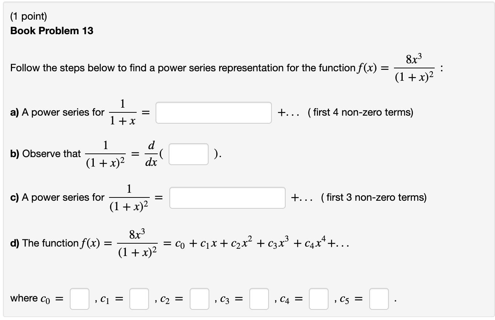495x320 pixels.
Task: Click the input box in part b derivative expression
Action: [188, 154]
